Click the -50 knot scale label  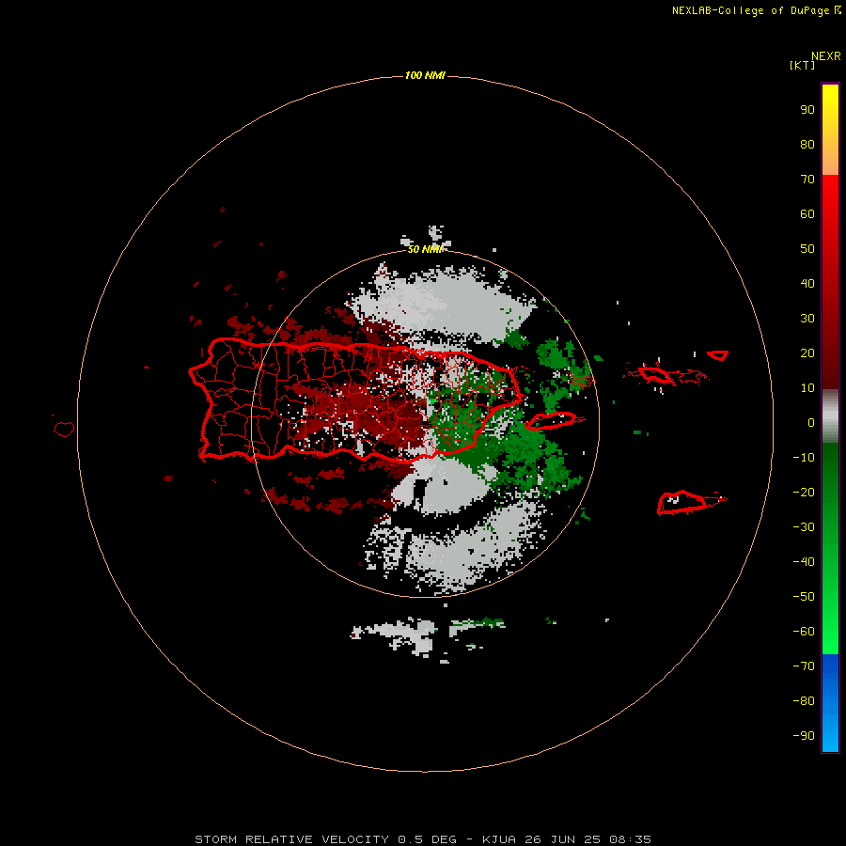point(804,597)
